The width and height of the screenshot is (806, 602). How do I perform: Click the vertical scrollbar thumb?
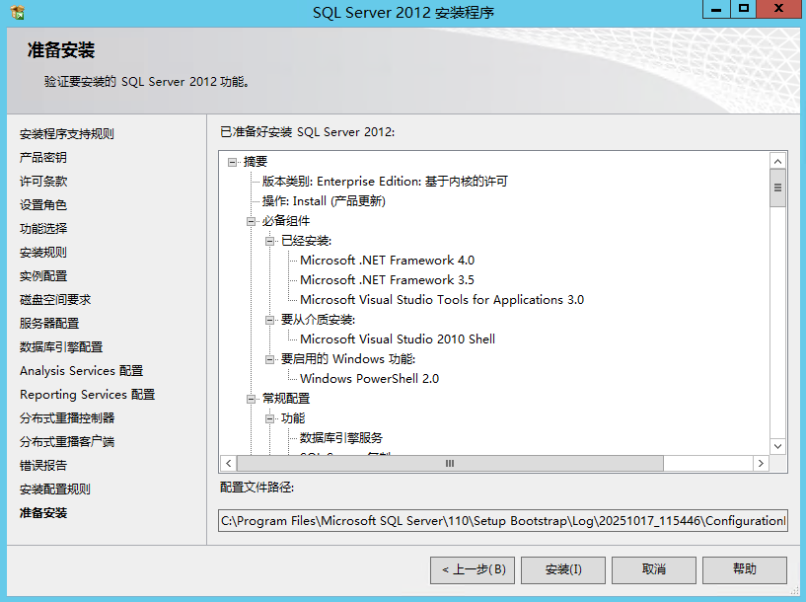coord(777,188)
